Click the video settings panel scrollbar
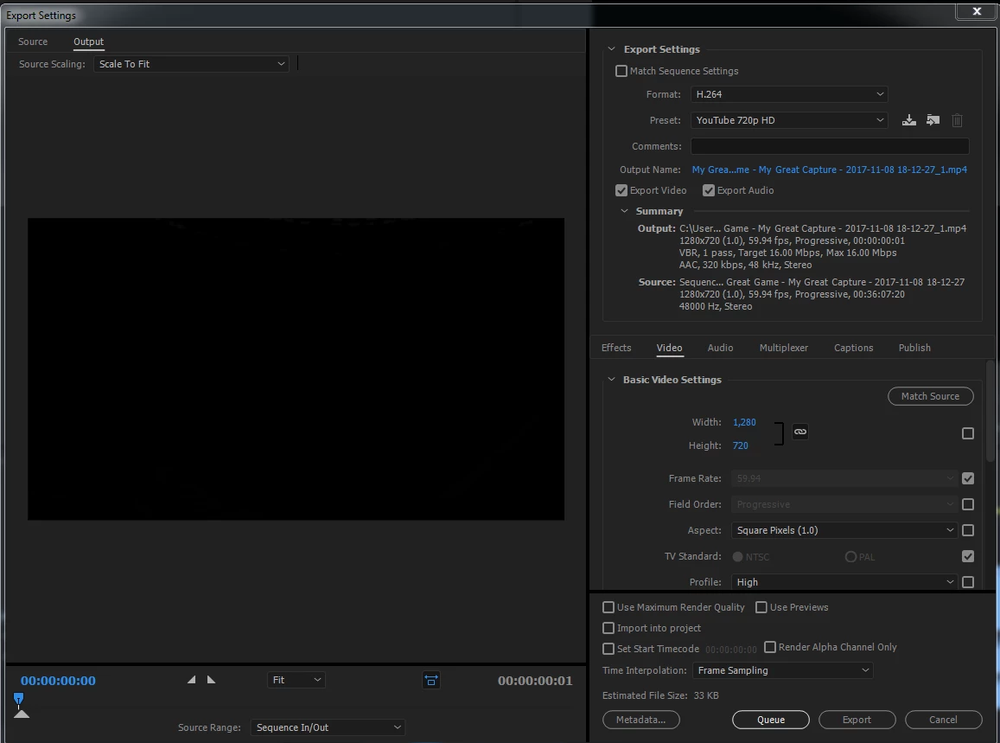1000x743 pixels. coord(990,411)
